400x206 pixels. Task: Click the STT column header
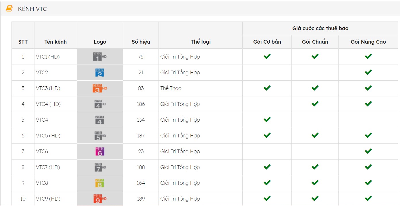(x=23, y=42)
